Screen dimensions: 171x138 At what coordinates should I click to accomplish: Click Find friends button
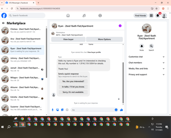click(x=141, y=15)
